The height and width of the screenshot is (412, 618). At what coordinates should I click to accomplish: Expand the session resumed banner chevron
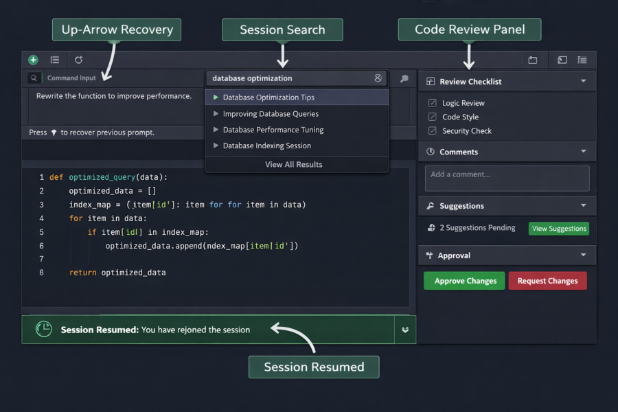coord(405,330)
